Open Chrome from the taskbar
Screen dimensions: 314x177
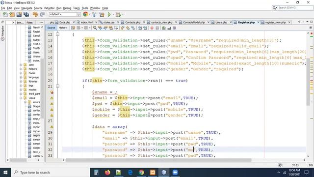(x=141, y=173)
